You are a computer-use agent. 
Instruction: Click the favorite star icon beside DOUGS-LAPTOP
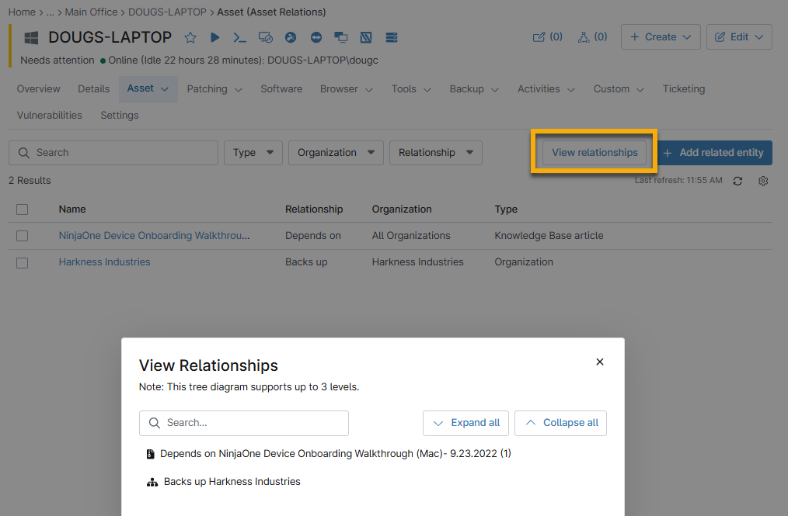tap(190, 37)
